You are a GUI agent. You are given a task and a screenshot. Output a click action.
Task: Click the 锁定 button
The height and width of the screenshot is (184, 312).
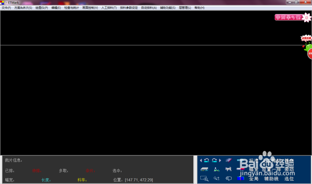289,161
